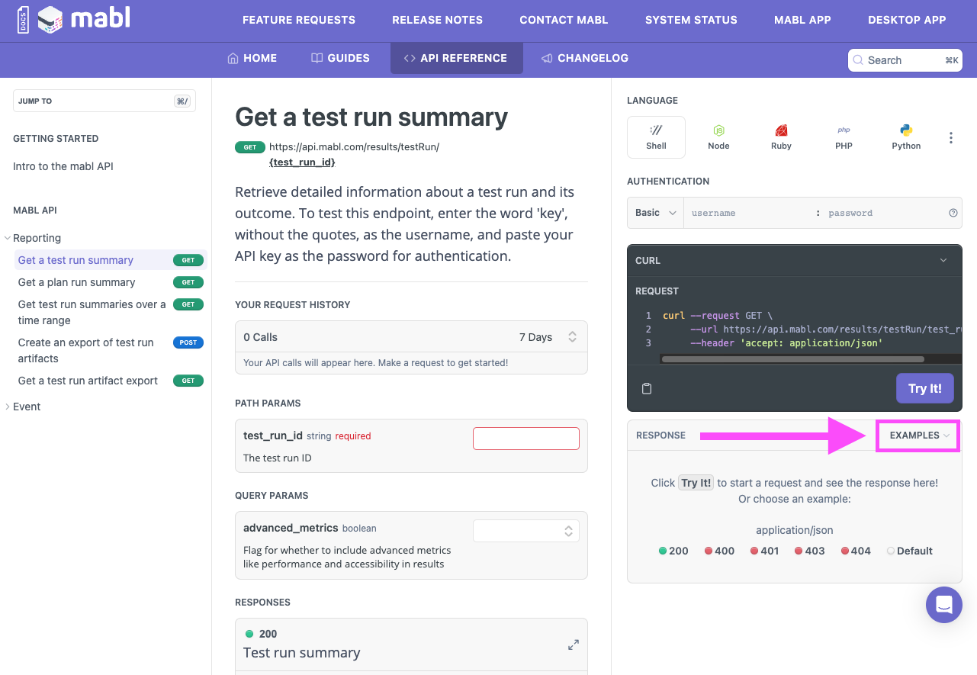Screen dimensions: 977x675
Task: Open Create an export of test run artifacts
Action: 111,350
